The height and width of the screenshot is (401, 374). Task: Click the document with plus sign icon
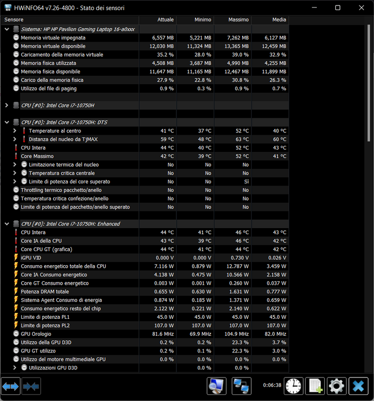pyautogui.click(x=315, y=386)
